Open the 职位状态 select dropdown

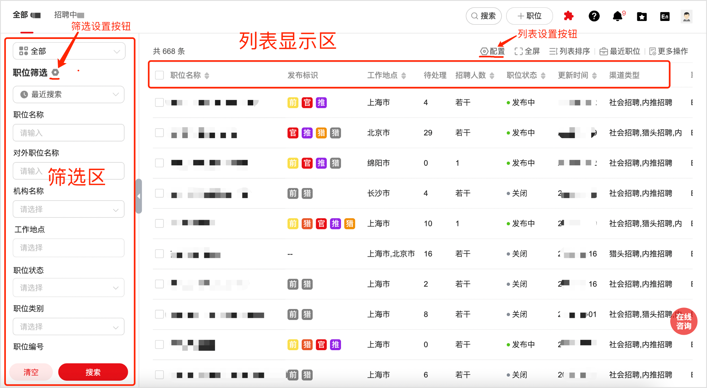tap(69, 288)
